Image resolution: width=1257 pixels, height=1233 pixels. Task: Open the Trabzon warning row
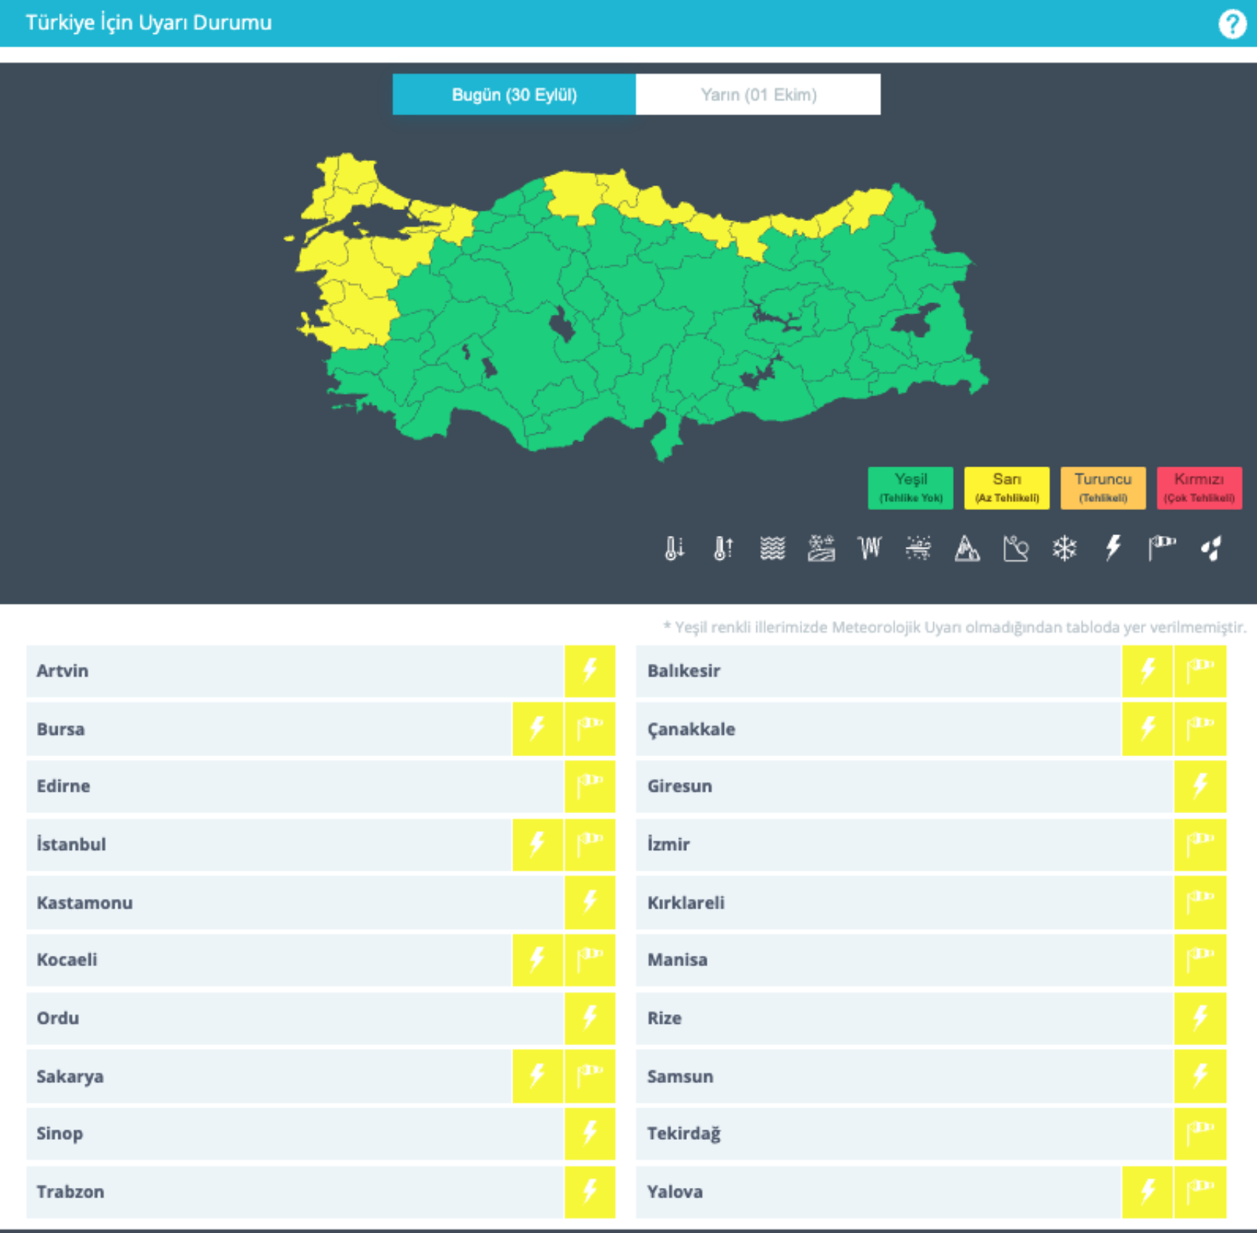321,1192
